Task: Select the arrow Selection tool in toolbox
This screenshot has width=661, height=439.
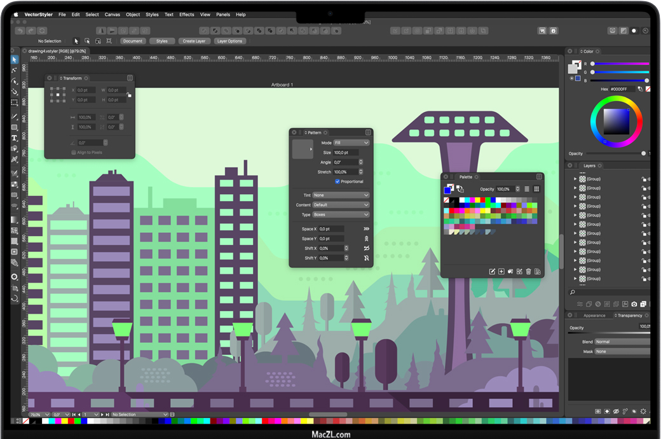Action: (x=15, y=60)
